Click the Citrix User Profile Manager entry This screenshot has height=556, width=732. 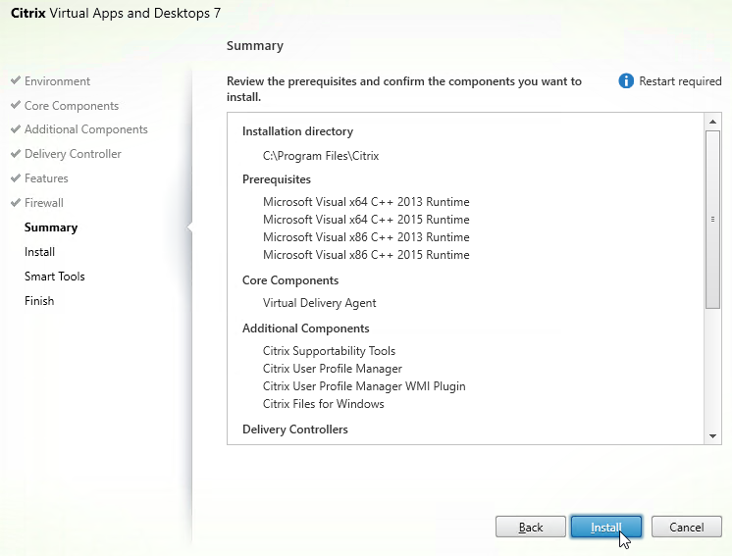[x=333, y=369]
